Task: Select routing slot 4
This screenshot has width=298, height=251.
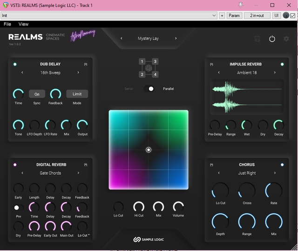Action: (155, 74)
